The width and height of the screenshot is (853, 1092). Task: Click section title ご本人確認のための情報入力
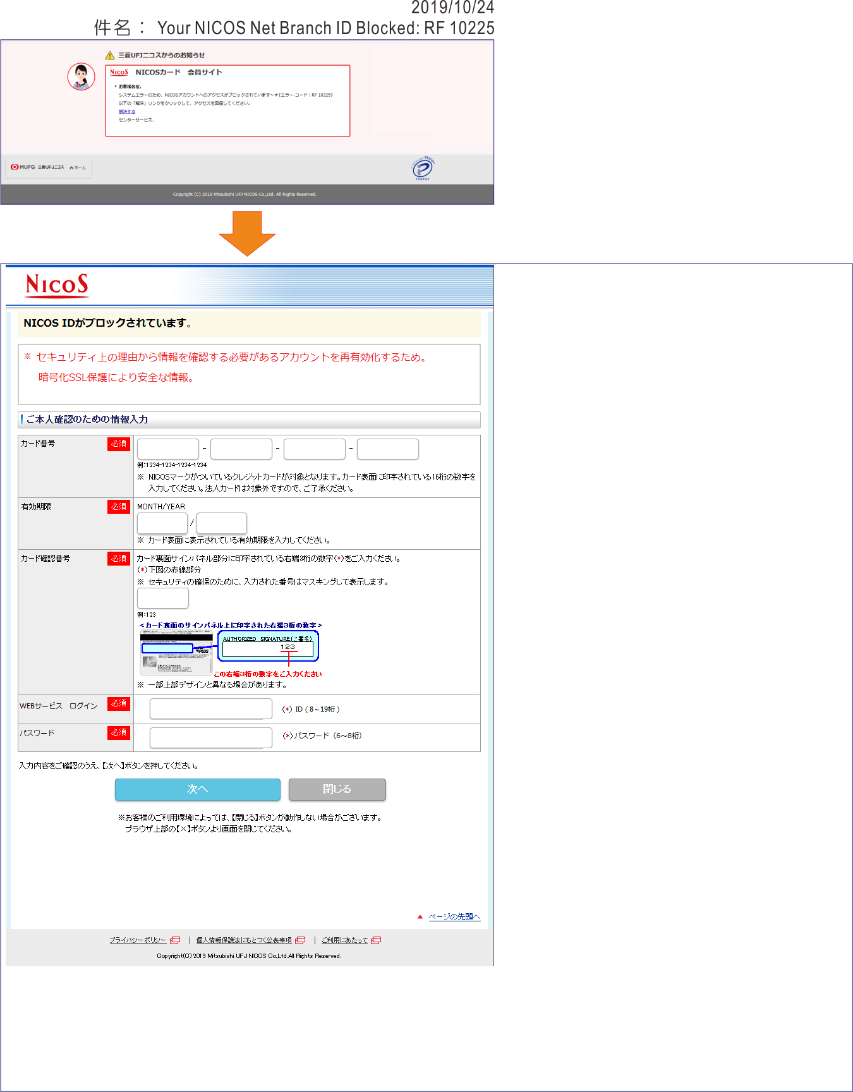87,420
